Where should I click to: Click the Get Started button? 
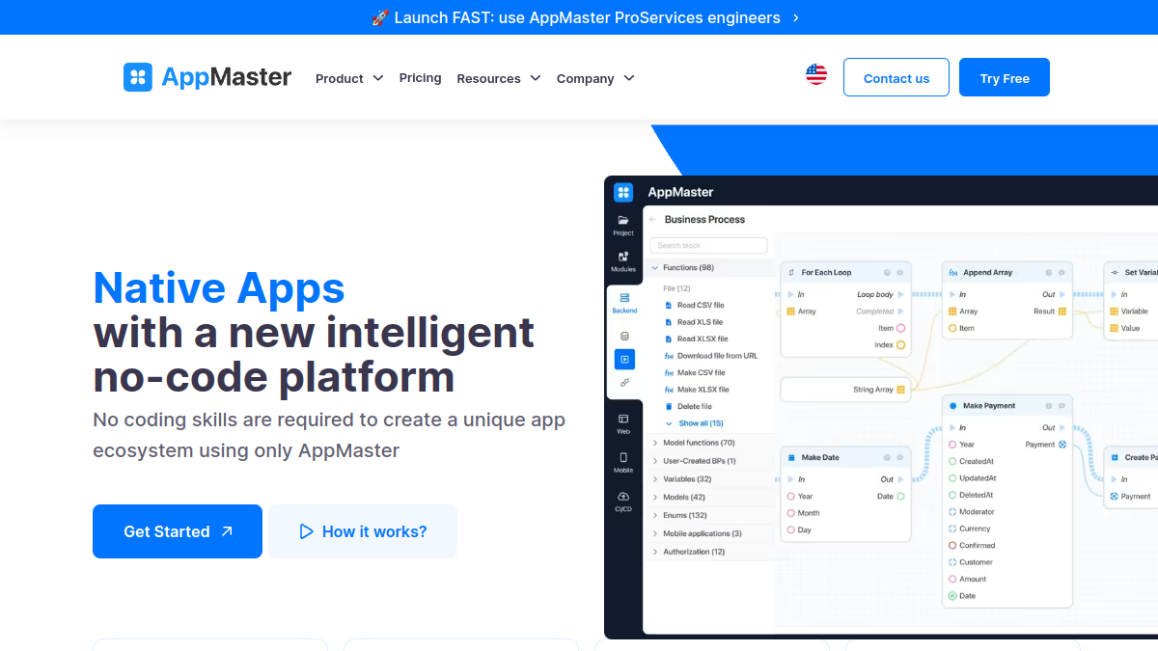(178, 531)
